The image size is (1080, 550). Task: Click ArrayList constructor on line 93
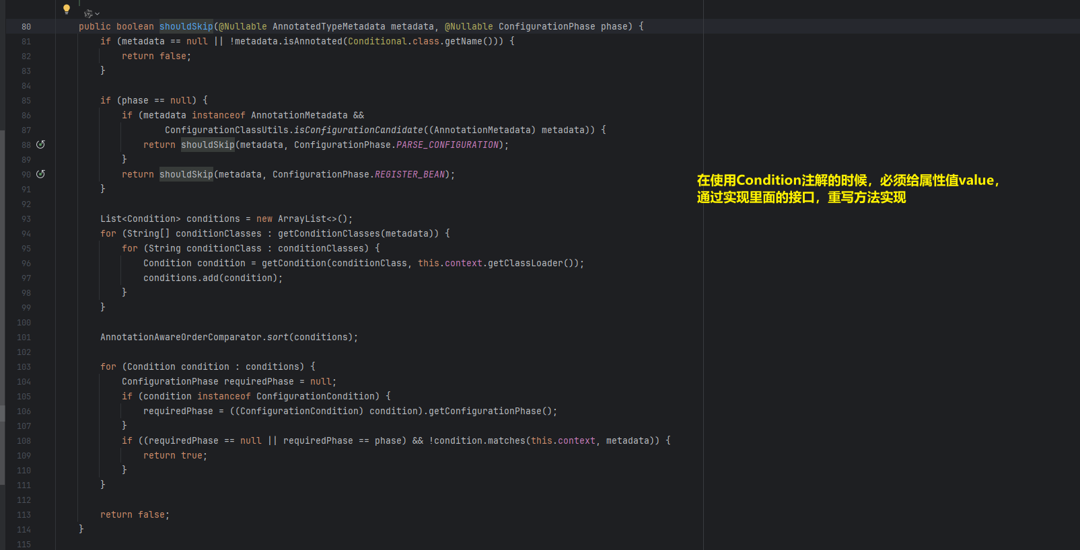302,219
